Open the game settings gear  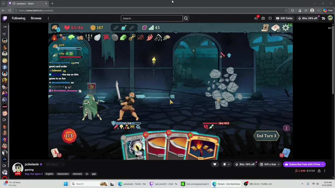coord(286,28)
